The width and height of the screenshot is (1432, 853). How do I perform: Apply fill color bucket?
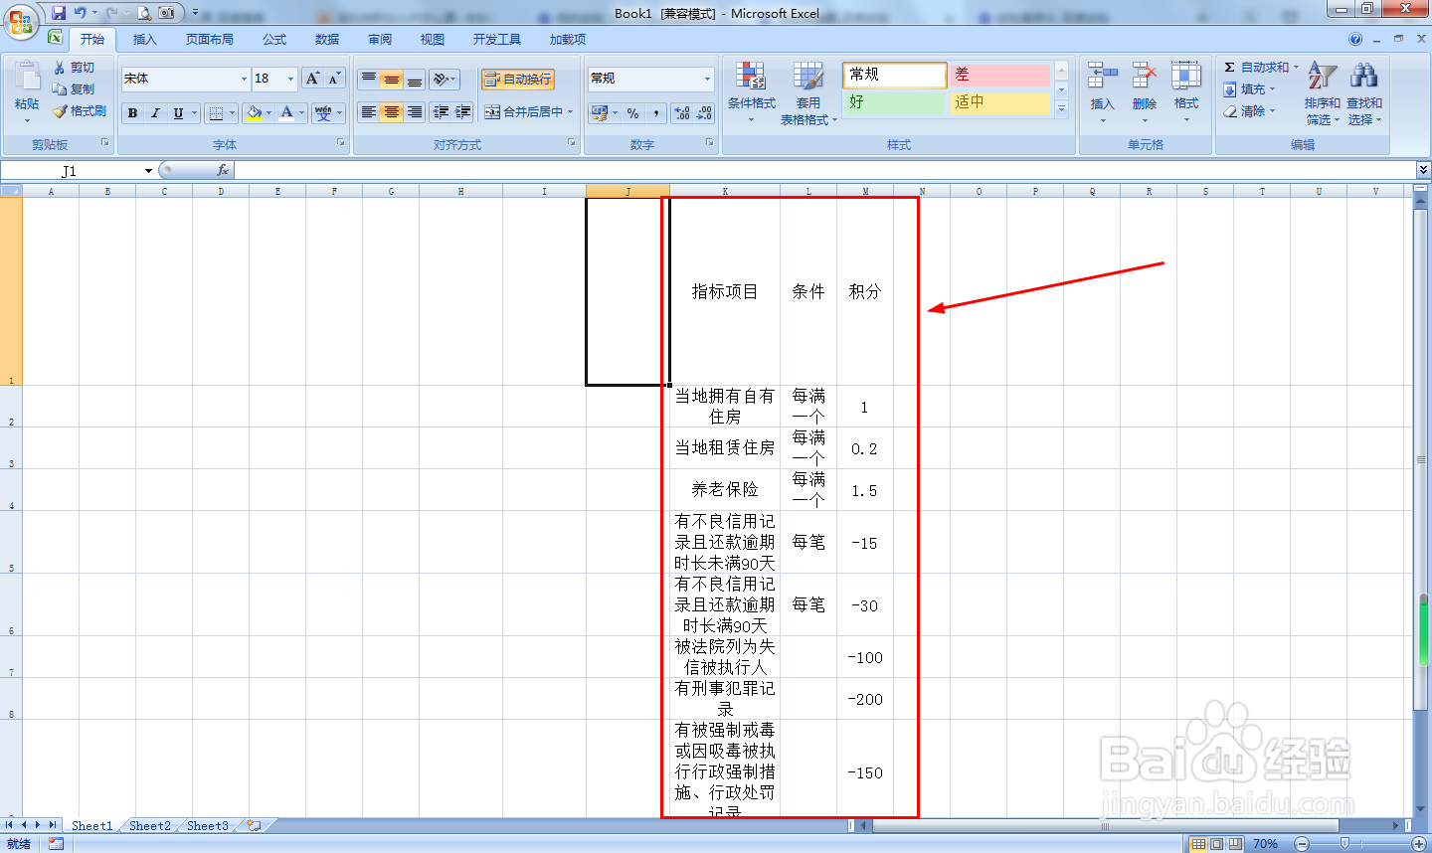255,113
